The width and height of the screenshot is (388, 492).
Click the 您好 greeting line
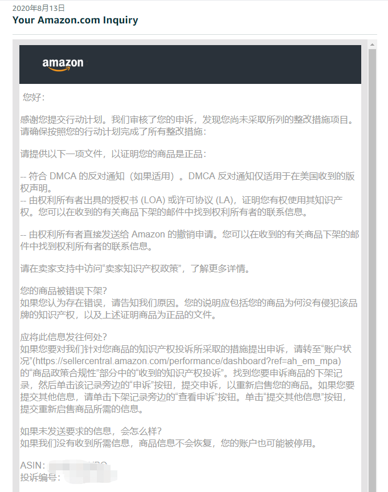34,97
